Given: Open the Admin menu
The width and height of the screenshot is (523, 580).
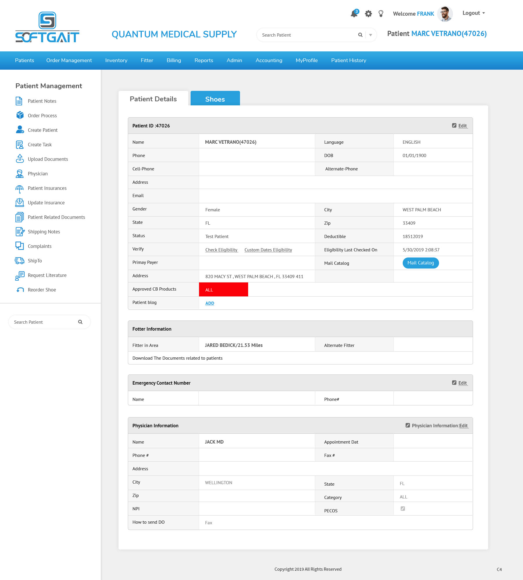Looking at the screenshot, I should coord(234,60).
